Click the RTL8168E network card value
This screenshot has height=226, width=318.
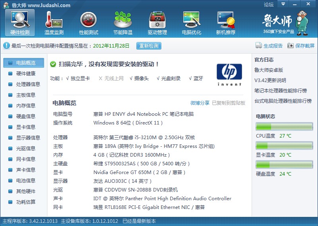pyautogui.click(x=149, y=207)
